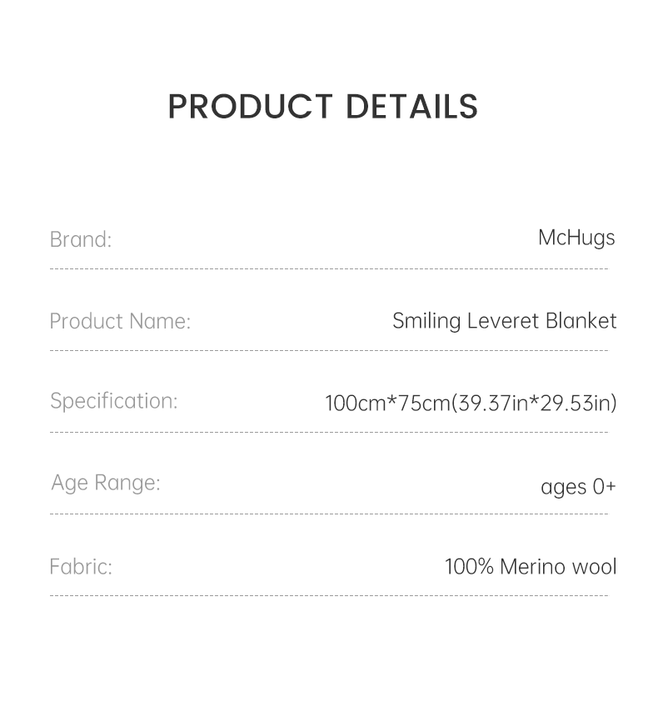Click the Smiling Leveret Blanket text
This screenshot has width=658, height=717.
tap(504, 321)
